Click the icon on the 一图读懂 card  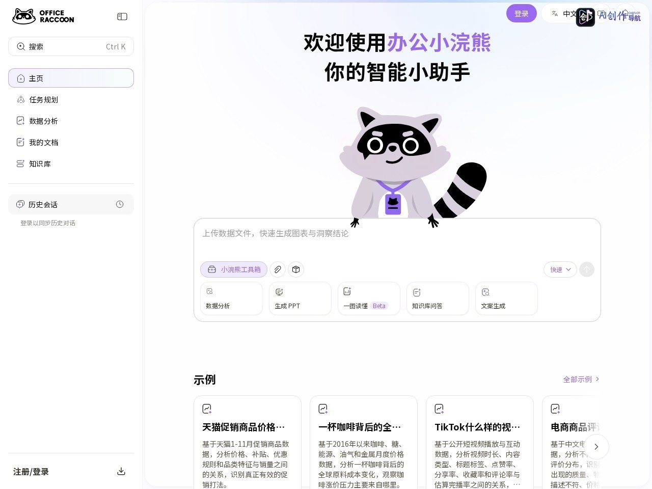coord(347,291)
